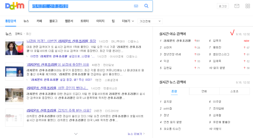Click issue keyword 슈마커
This screenshot has width=253, height=138.
168,47
